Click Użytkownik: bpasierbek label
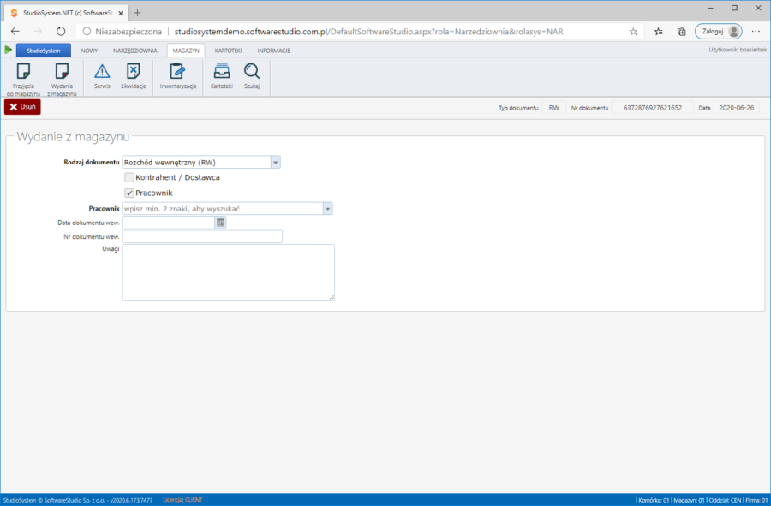The height and width of the screenshot is (506, 771). click(738, 50)
